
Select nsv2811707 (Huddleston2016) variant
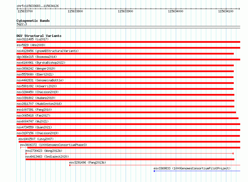pyautogui.click(x=39, y=104)
